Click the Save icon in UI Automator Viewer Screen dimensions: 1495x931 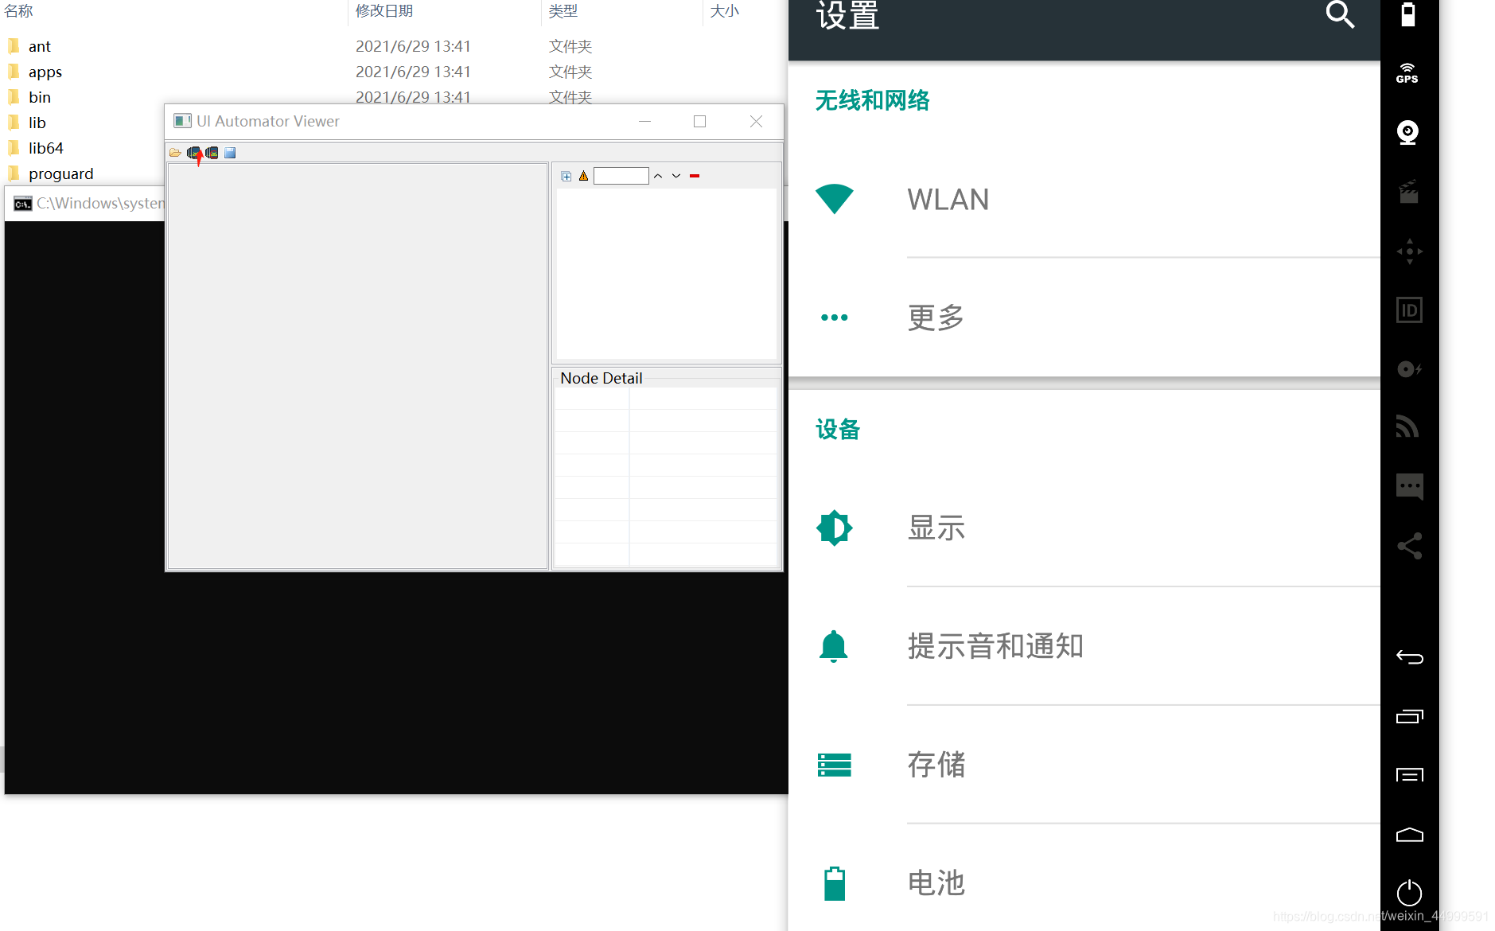[230, 153]
